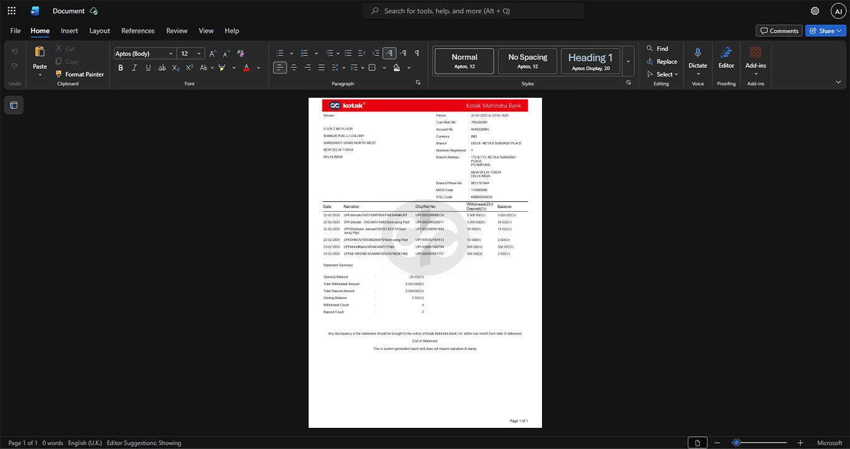Click the Redo arrow icon

[15, 65]
